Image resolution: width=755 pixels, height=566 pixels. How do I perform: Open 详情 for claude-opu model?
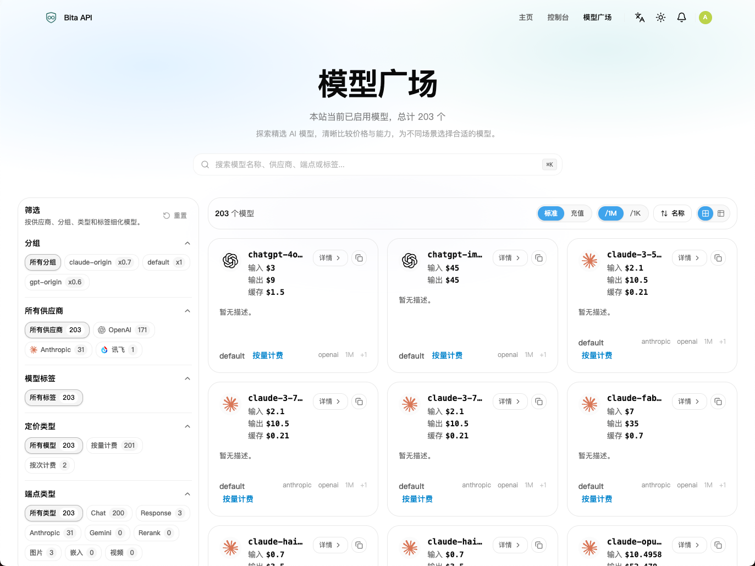[x=690, y=545]
